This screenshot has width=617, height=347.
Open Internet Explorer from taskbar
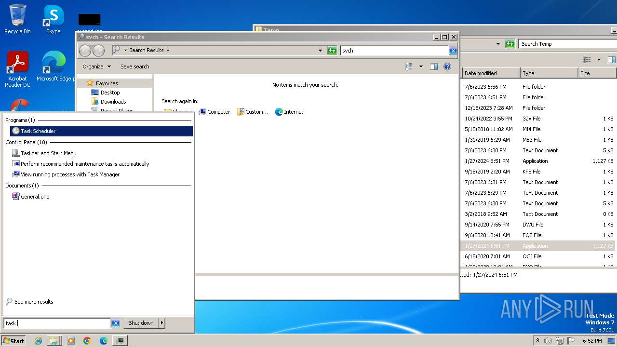click(x=38, y=341)
